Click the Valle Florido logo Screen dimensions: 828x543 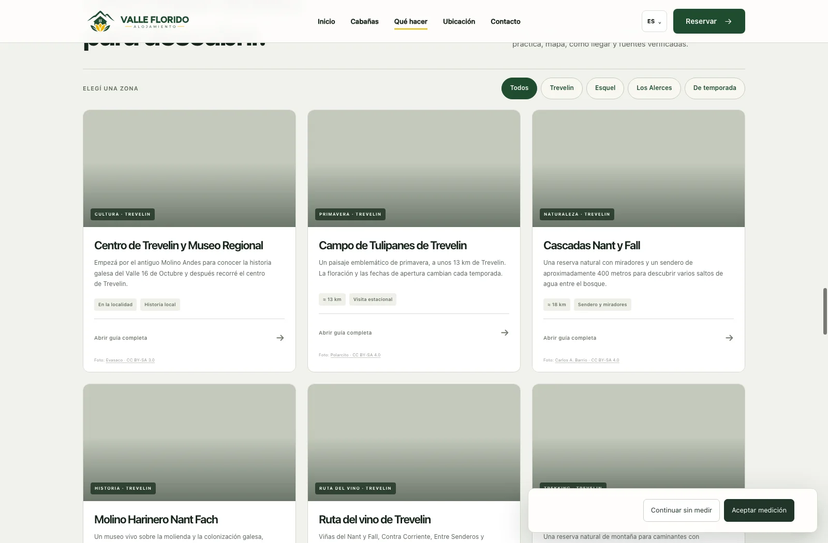click(139, 21)
